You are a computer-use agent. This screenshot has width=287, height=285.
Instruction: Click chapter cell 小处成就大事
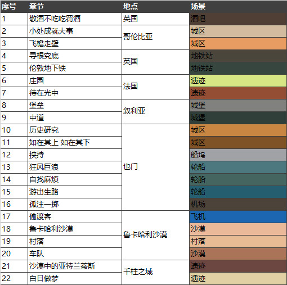[75, 31]
